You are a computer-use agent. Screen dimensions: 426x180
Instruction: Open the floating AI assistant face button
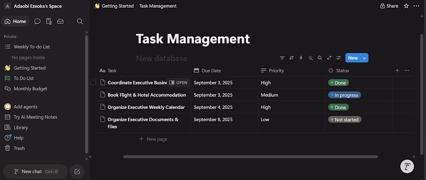[x=407, y=166]
